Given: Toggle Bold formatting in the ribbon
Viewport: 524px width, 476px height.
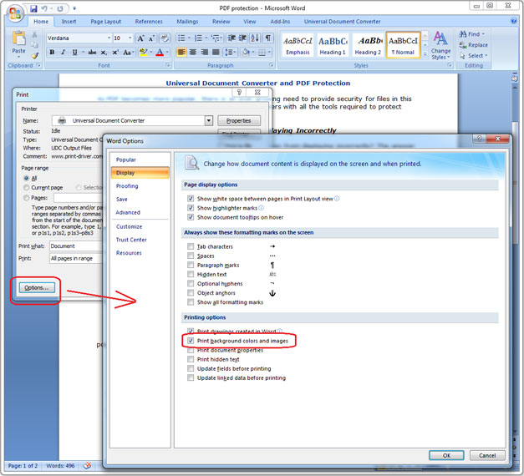Looking at the screenshot, I should point(52,53).
